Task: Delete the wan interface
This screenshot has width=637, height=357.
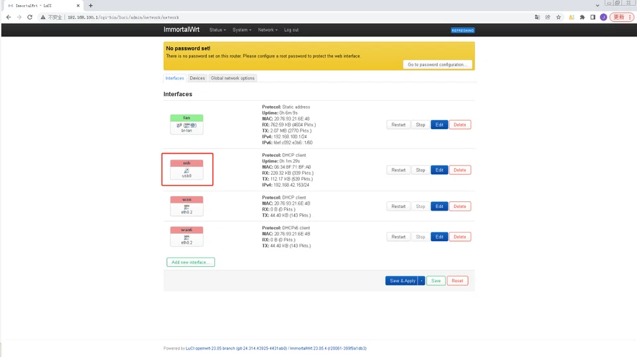Action: tap(460, 207)
